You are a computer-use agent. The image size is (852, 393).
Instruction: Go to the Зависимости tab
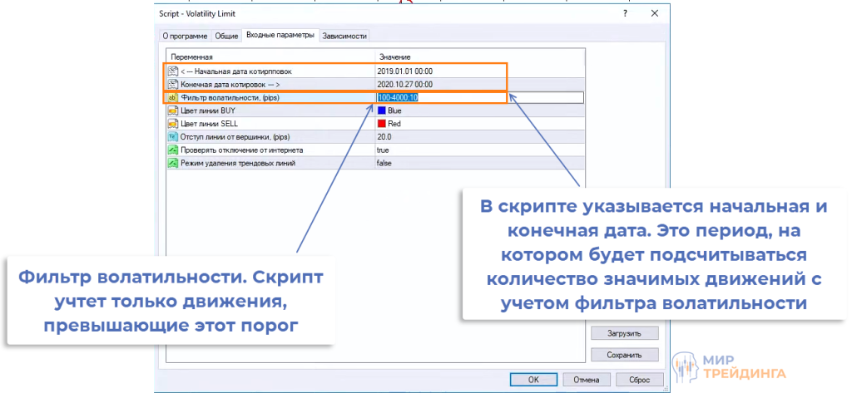click(344, 36)
